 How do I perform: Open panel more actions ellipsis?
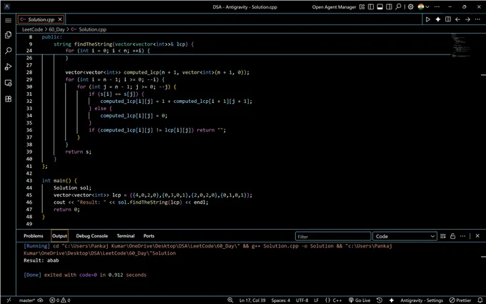tap(462, 236)
